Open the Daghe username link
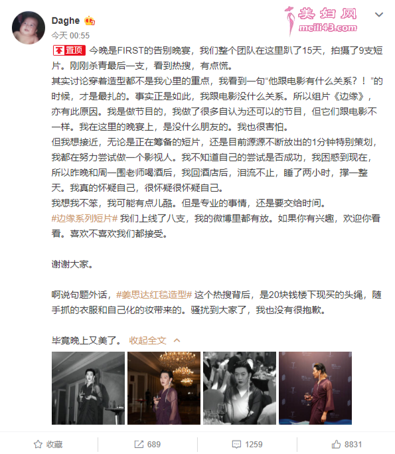The height and width of the screenshot is (454, 395). pyautogui.click(x=66, y=21)
